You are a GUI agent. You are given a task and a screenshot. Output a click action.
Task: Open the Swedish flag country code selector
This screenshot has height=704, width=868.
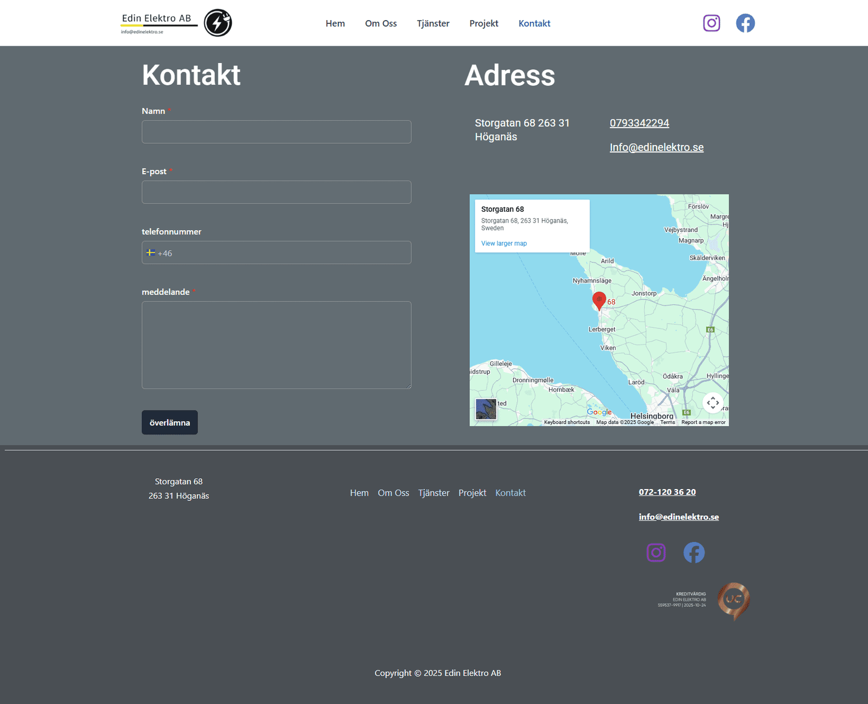pyautogui.click(x=151, y=253)
